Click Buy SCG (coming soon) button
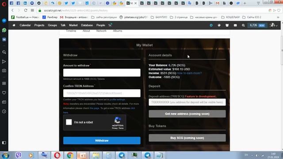283x159 pixels. [187, 138]
